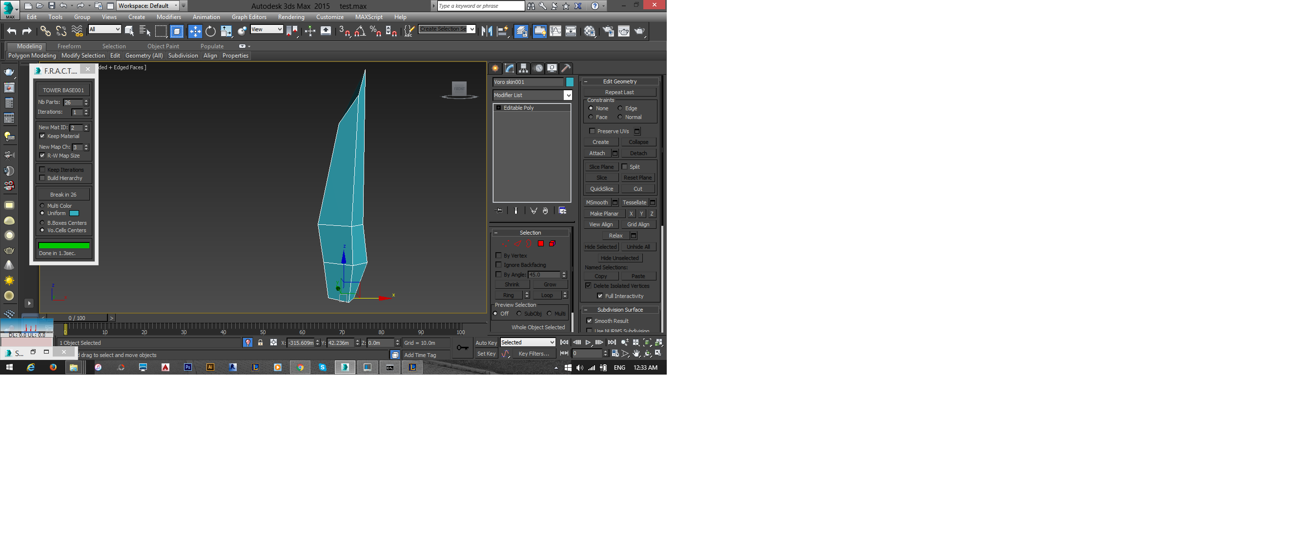1312x557 pixels.
Task: Click the Render Production teapot
Action: 640,31
